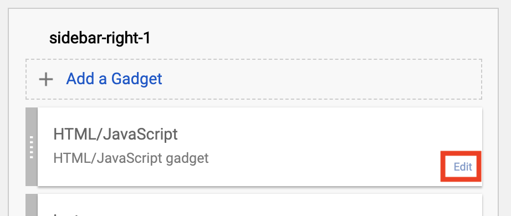Viewport: 511px width, 216px height.
Task: Click the gap between the two gadget cards
Action: tap(254, 191)
